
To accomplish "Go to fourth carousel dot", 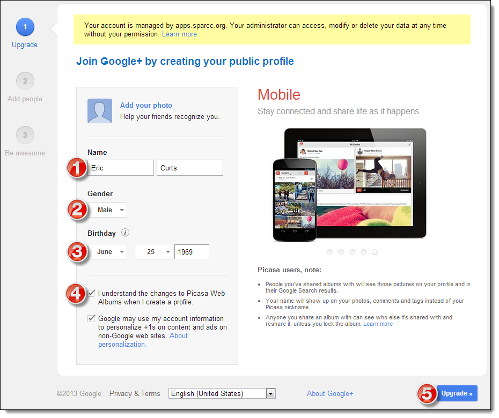I will [x=363, y=252].
